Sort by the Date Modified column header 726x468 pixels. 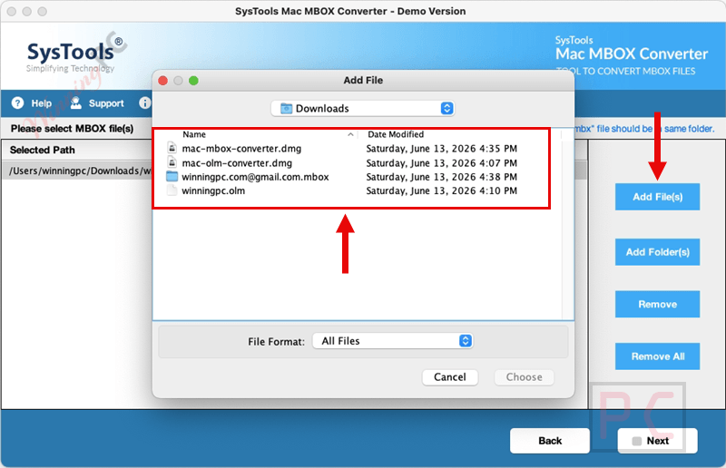[x=396, y=134]
